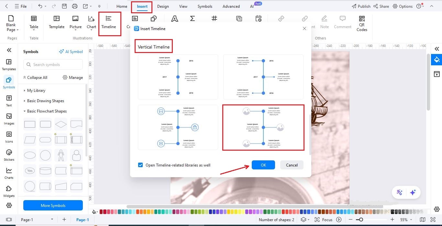
Task: Select the vertical timeline with image placeholders
Action: tap(263, 127)
